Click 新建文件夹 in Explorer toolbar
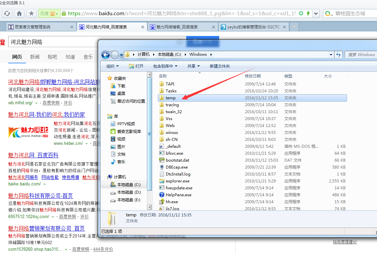This screenshot has height=254, width=377. 219,66
